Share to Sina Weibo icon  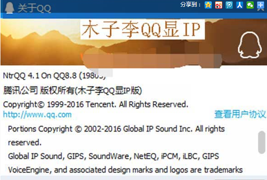(x=219, y=5)
